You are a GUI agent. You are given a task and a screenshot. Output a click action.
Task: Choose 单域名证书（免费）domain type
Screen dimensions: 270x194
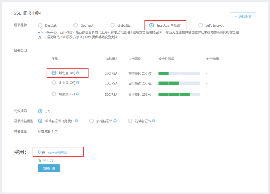(40, 121)
